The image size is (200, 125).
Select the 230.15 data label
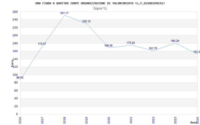[x=86, y=21]
